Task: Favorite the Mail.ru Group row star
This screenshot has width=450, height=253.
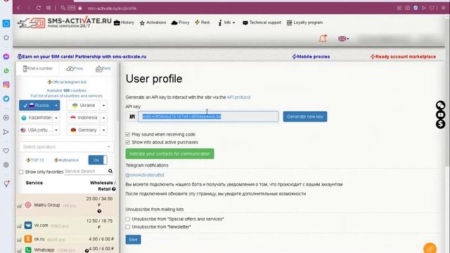Action: pos(20,206)
